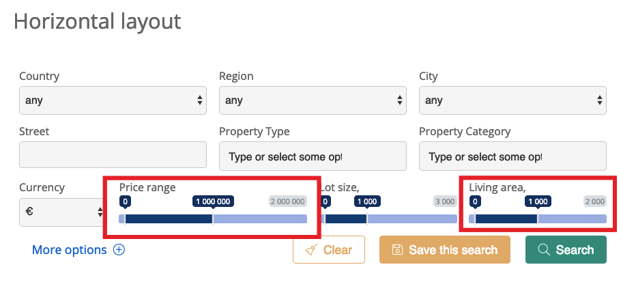Expand the More options link
Viewport: 621px width, 295px height.
[x=70, y=250]
